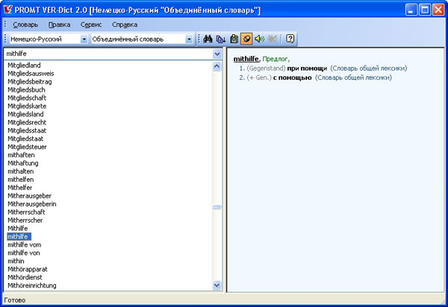The width and height of the screenshot is (448, 307).
Task: Select Mitgliedschaft in the word list
Action: click(x=27, y=98)
